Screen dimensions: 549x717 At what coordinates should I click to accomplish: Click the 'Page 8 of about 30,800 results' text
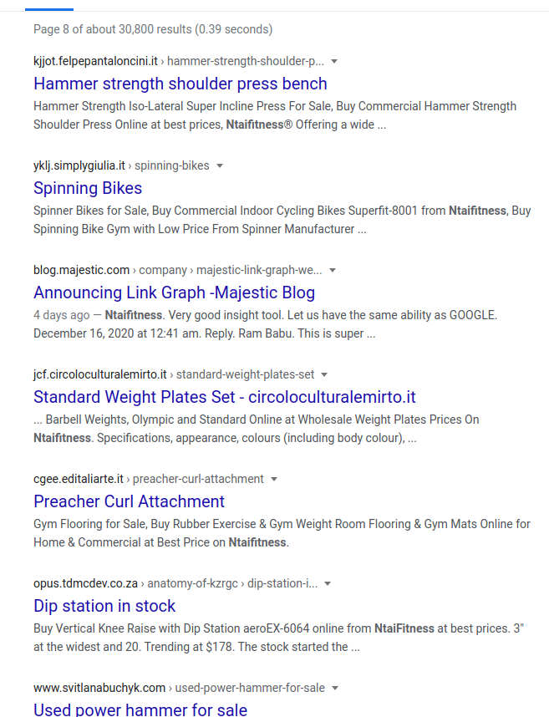click(153, 29)
